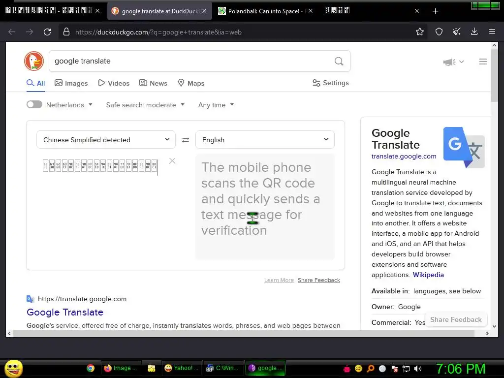Switch to the Images search tab
504x378 pixels.
71,83
